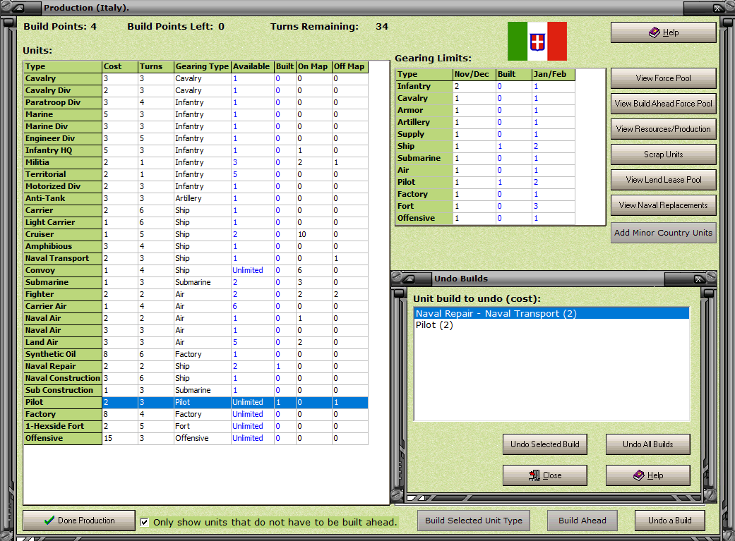735x541 pixels.
Task: Open View Naval Replacements
Action: [x=663, y=205]
